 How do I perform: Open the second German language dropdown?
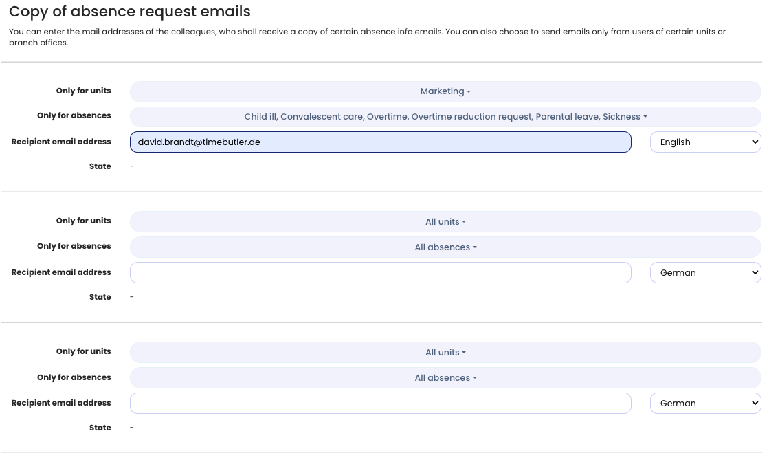[x=704, y=272]
